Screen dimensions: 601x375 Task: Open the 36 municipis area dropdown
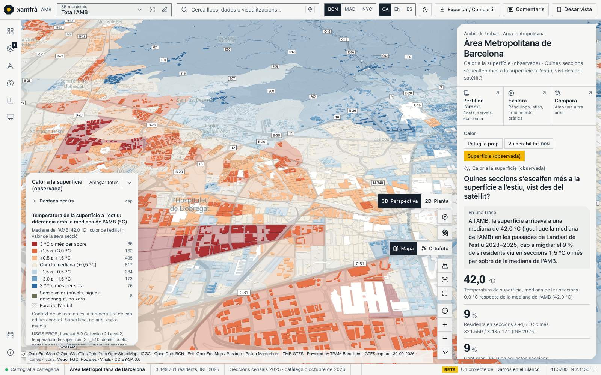click(101, 10)
